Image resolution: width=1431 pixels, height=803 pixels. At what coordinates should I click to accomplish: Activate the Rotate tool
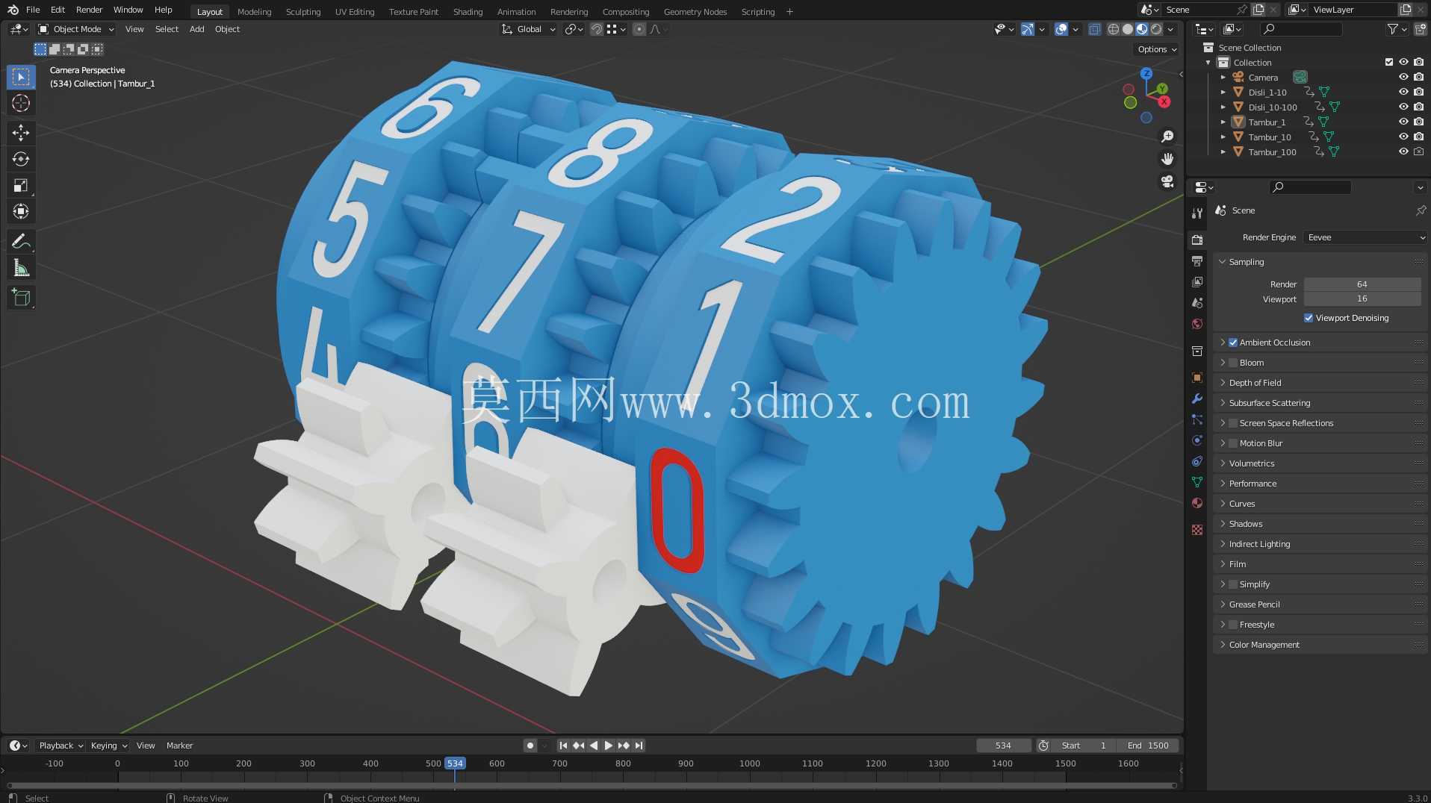[21, 159]
